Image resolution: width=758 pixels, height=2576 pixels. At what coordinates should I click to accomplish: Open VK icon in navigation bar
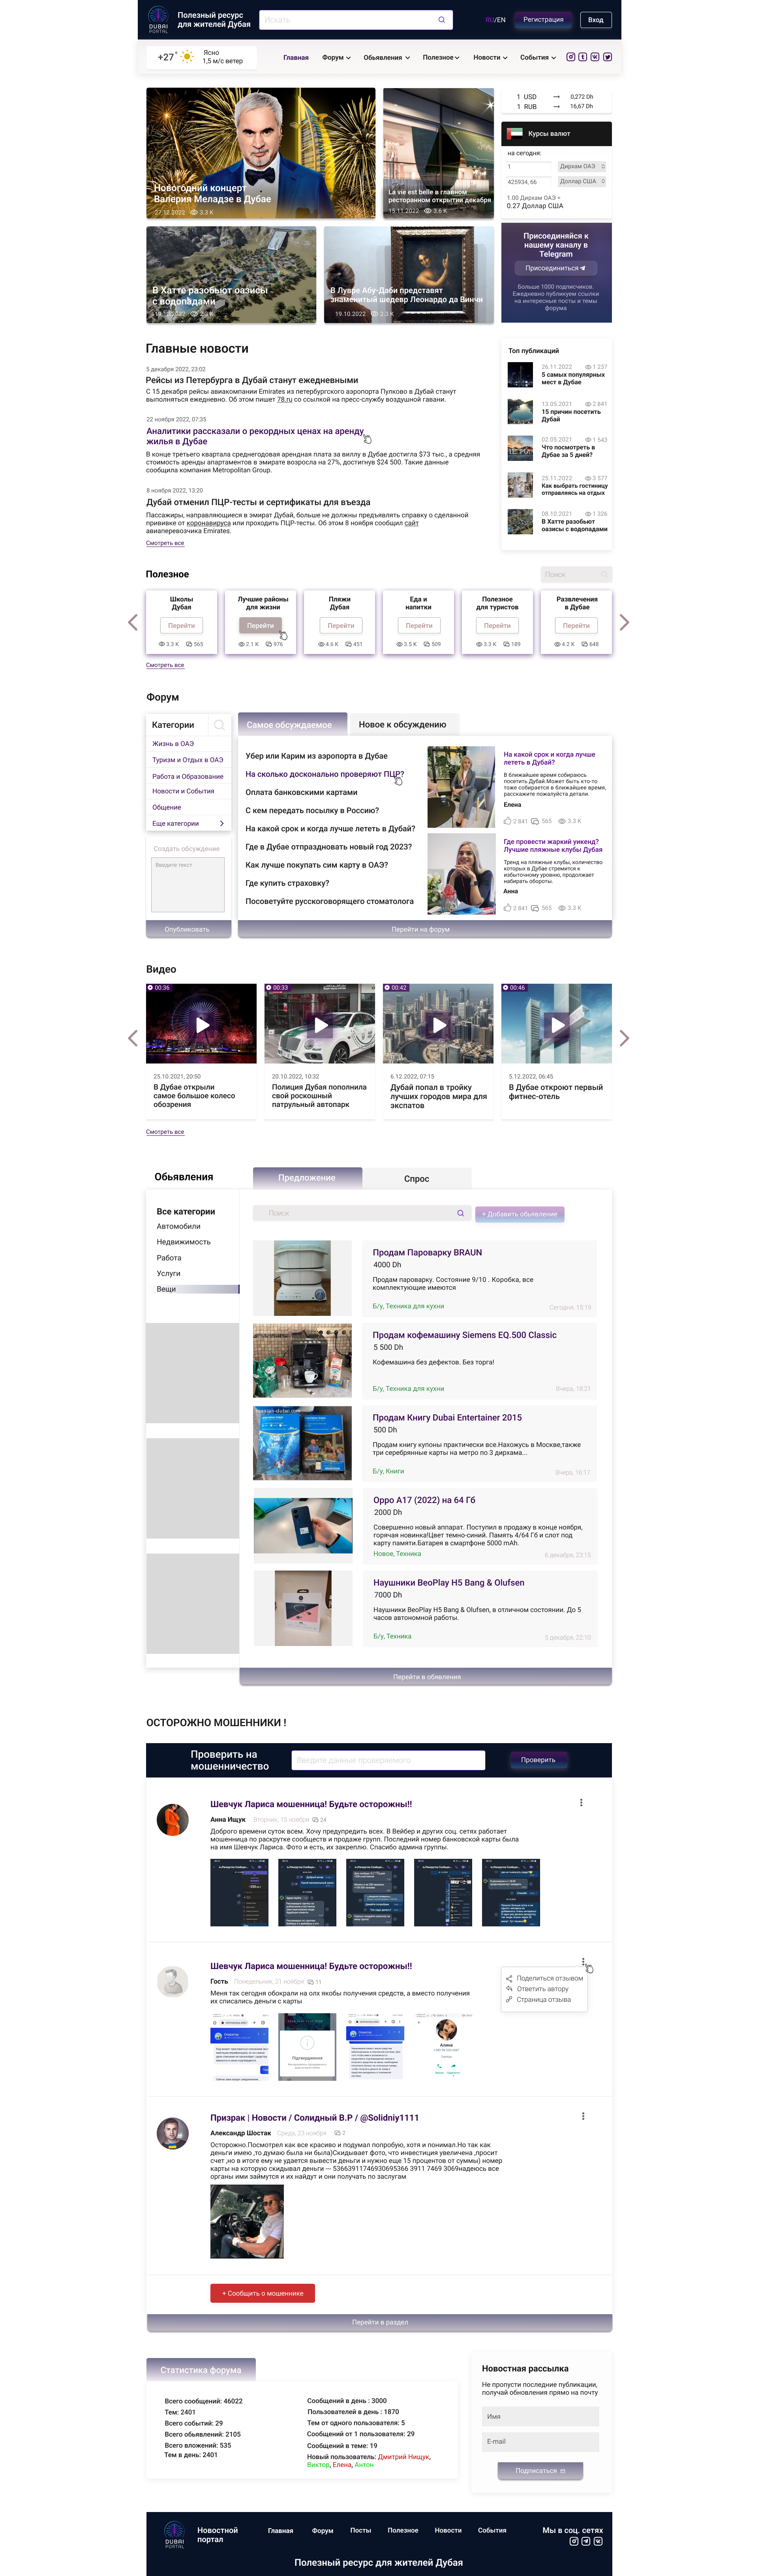click(x=595, y=57)
